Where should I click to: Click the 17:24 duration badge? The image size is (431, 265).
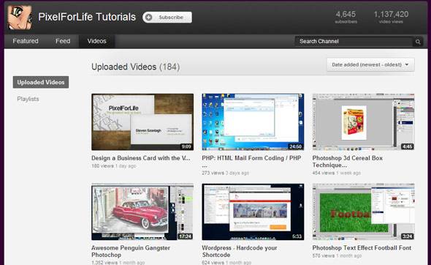[185, 236]
